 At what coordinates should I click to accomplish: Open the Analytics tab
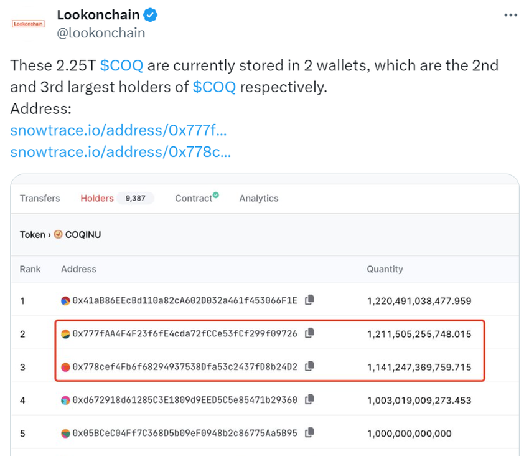pyautogui.click(x=259, y=198)
